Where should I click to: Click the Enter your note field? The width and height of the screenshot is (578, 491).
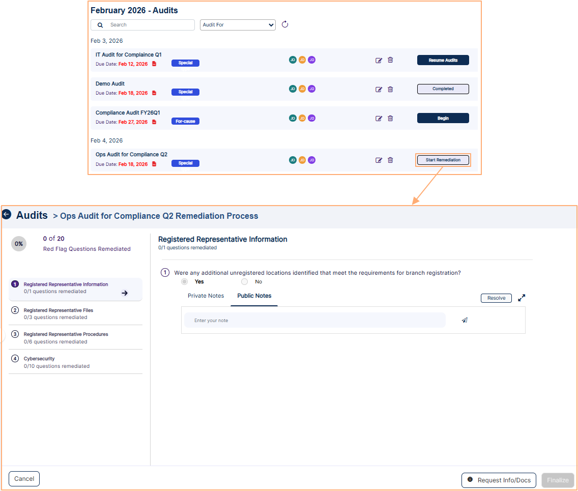pyautogui.click(x=314, y=321)
